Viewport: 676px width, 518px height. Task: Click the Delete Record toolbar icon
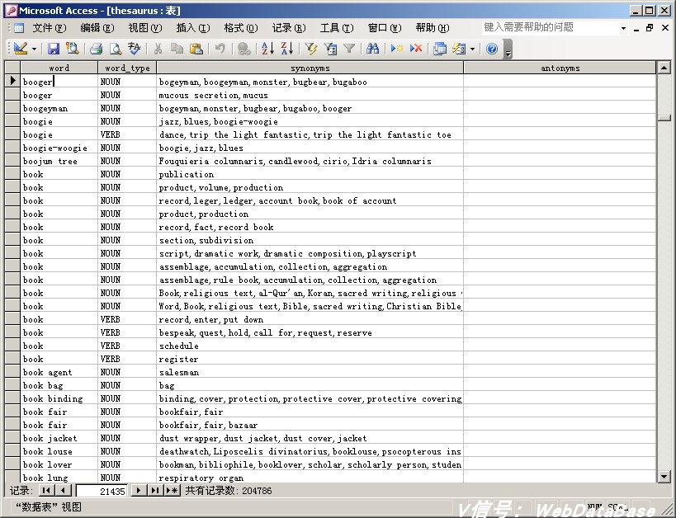pos(416,49)
